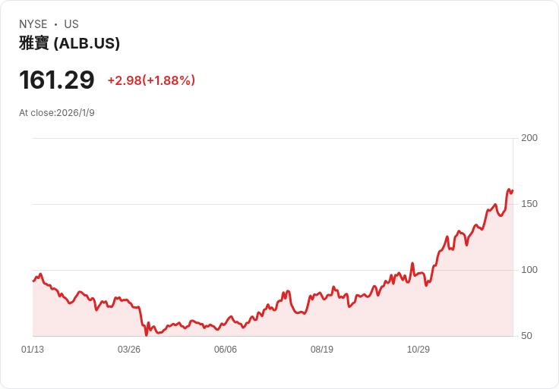Click the chart line's highest peak

(x=509, y=190)
